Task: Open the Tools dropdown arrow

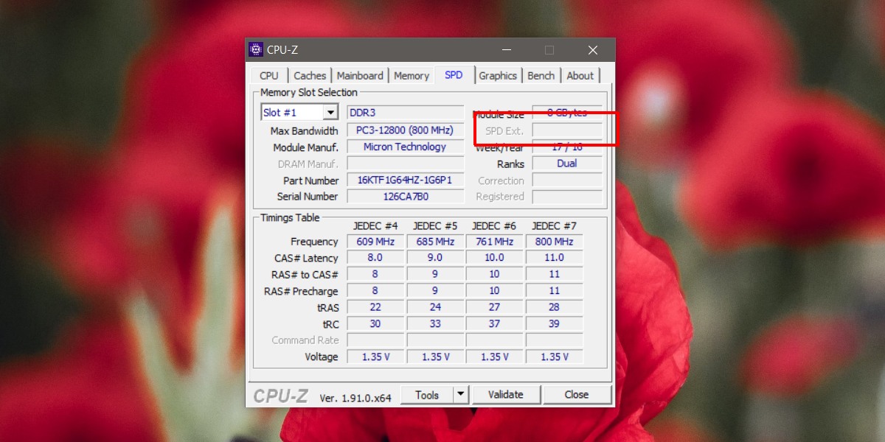Action: (x=461, y=394)
